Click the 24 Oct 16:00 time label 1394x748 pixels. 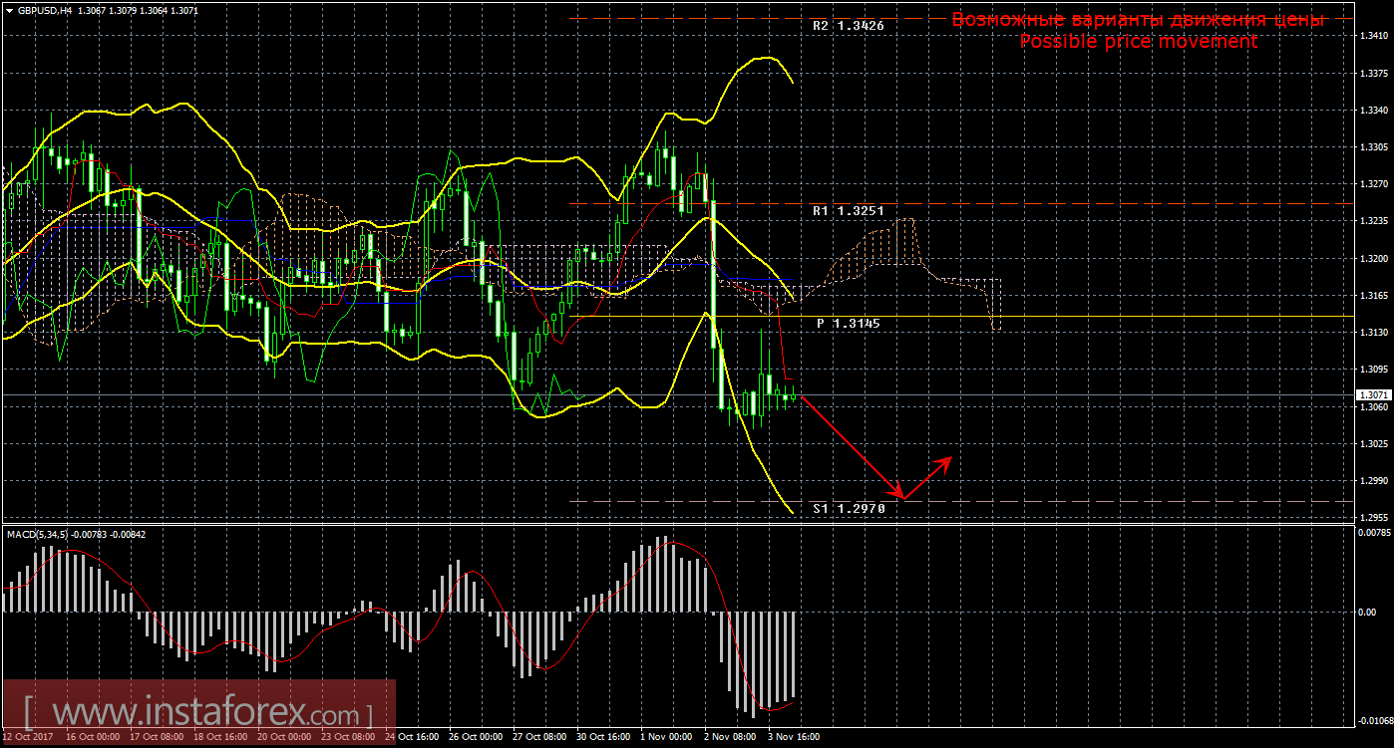click(x=411, y=738)
